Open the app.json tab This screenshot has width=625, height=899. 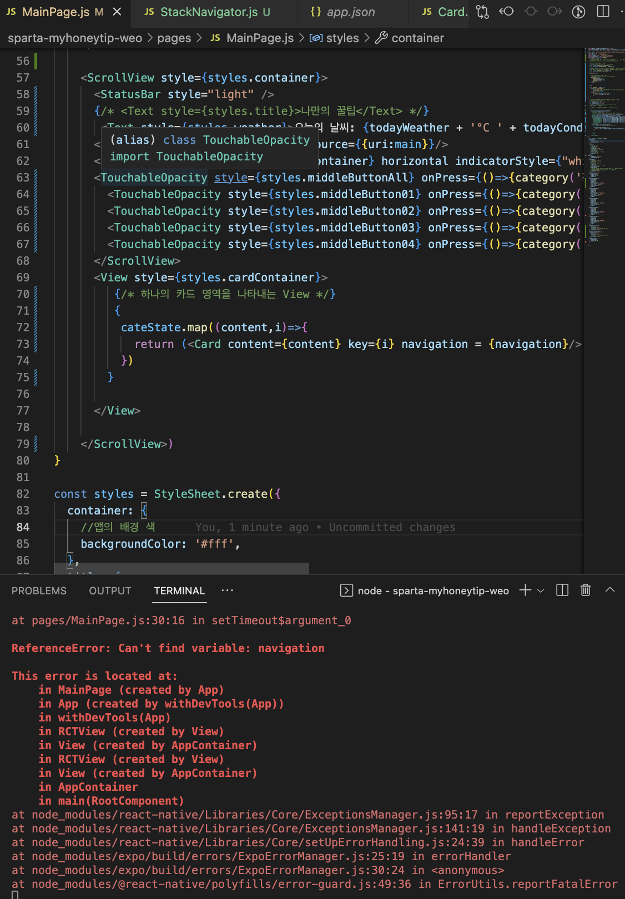pos(343,12)
